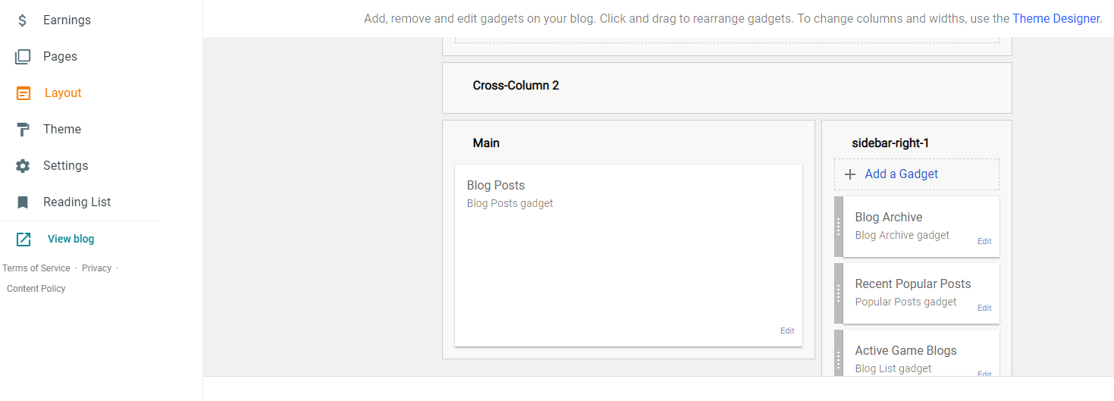Select the Add a Gadget link

point(901,174)
